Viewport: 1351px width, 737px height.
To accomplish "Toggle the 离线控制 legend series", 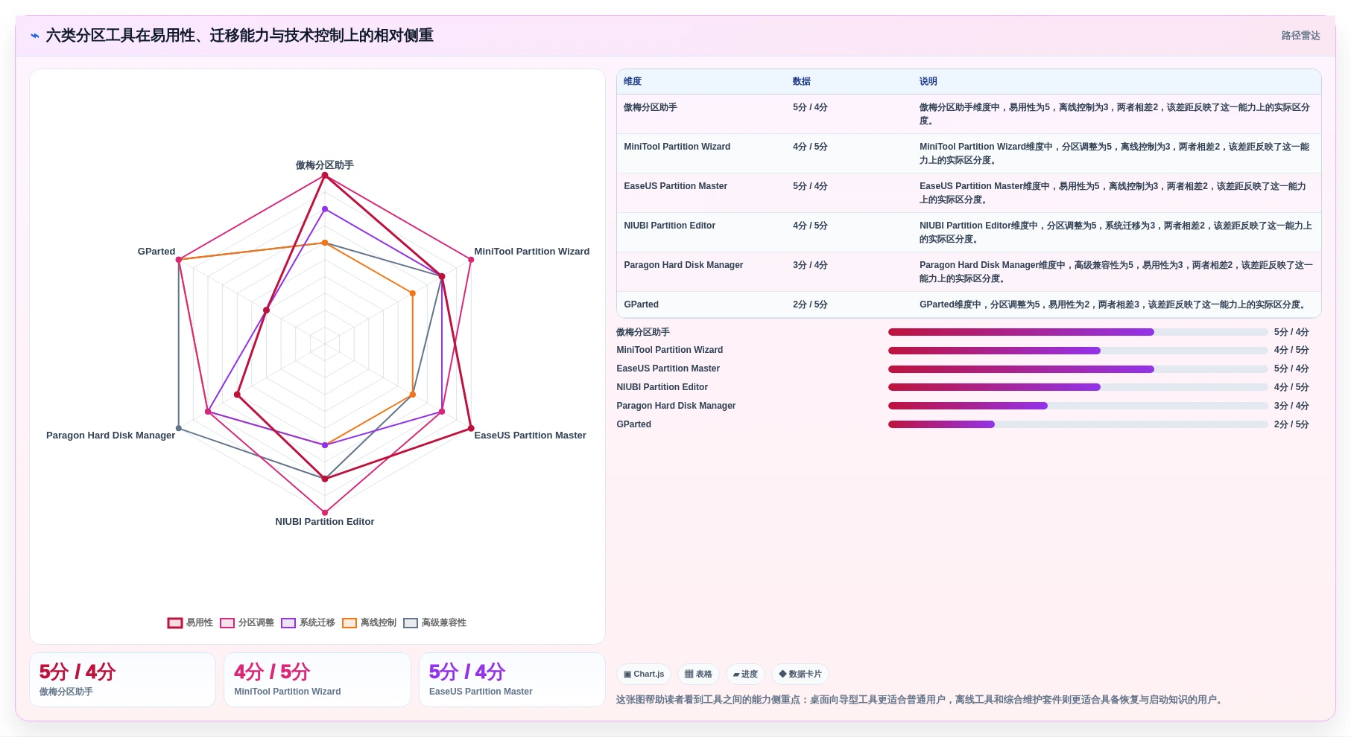I will (x=369, y=622).
